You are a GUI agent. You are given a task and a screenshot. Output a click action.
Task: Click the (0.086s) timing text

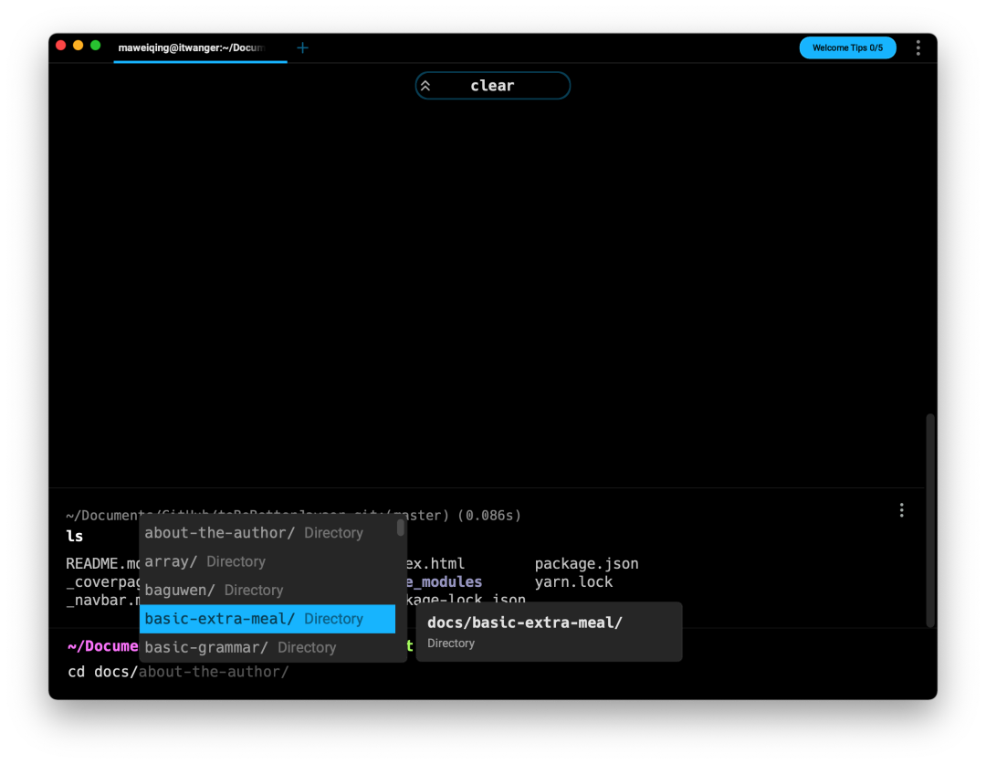489,516
